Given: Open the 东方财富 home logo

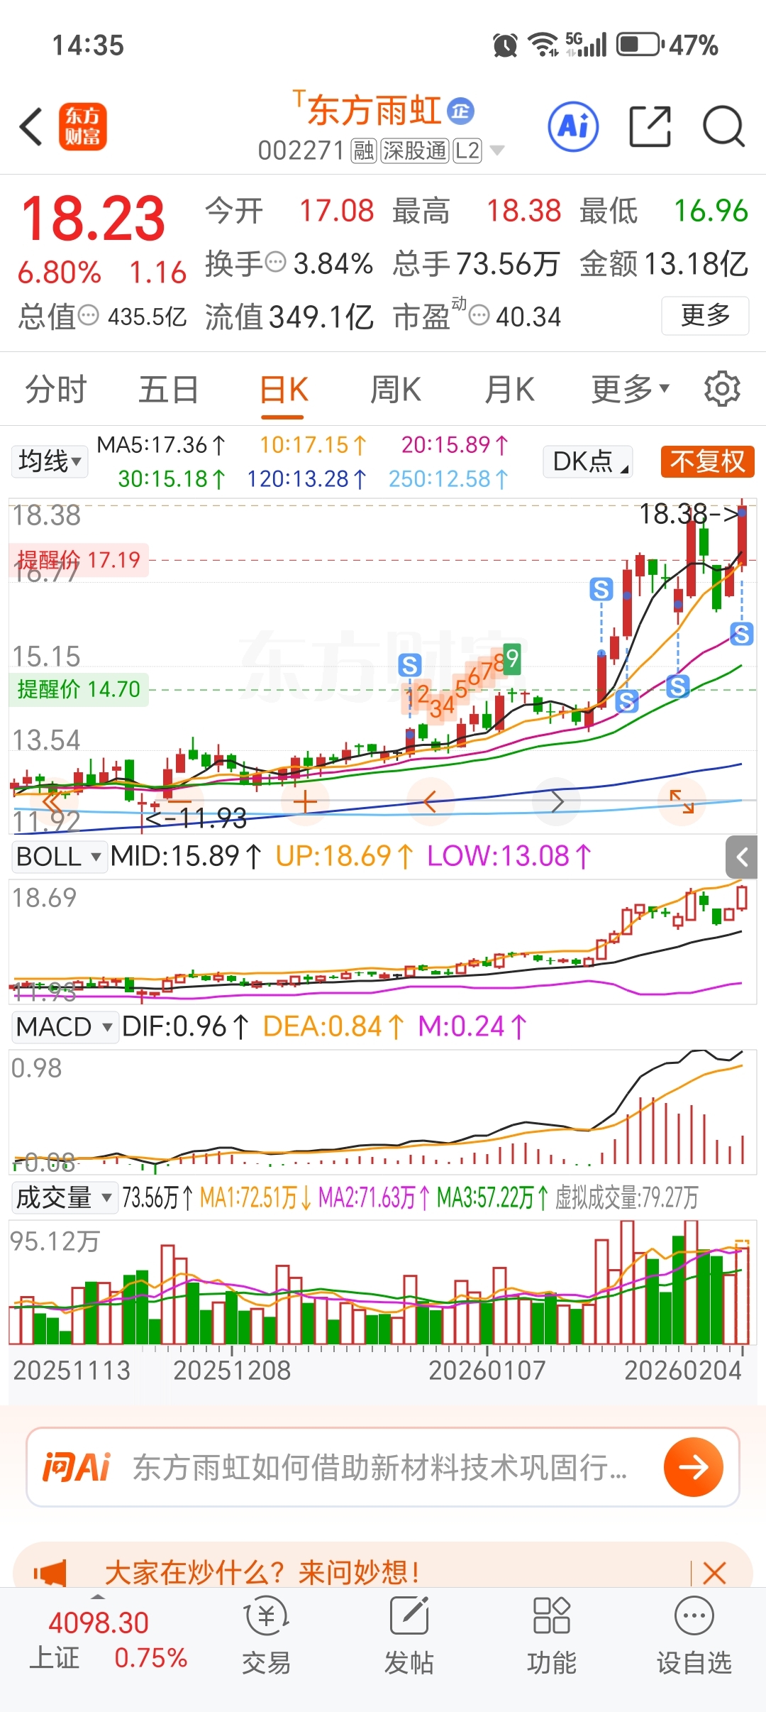Looking at the screenshot, I should [x=82, y=126].
